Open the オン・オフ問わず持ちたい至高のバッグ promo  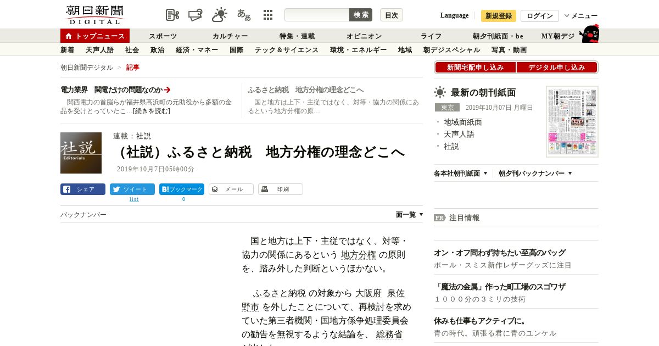tap(500, 253)
